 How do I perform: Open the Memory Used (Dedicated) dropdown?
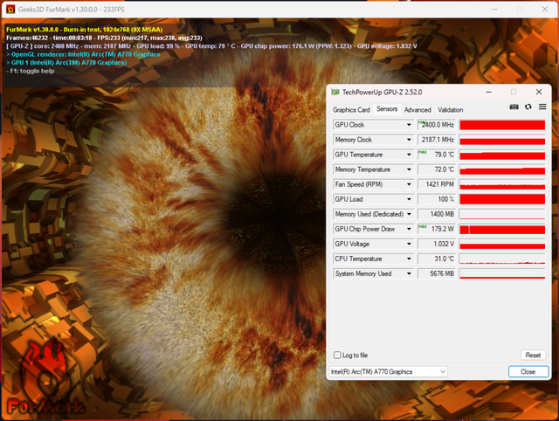point(409,214)
